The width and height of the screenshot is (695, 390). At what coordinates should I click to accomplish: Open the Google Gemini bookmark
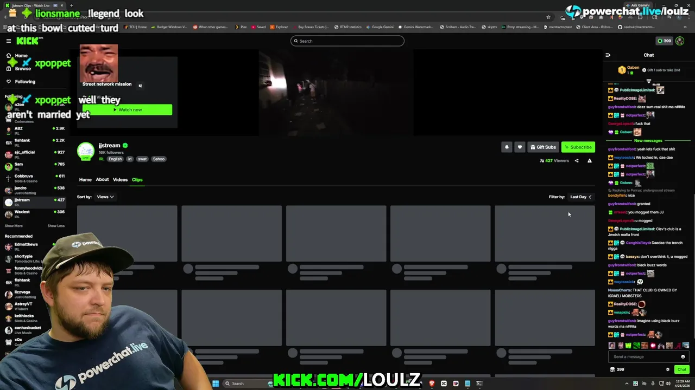coord(380,27)
